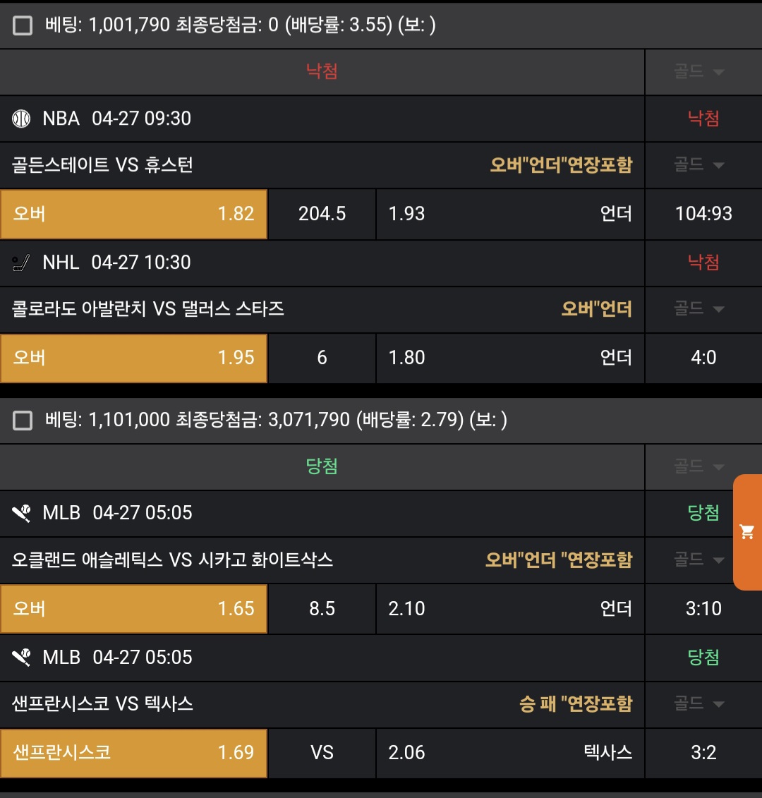Click the 텍사스 2.06 option

coord(510,752)
